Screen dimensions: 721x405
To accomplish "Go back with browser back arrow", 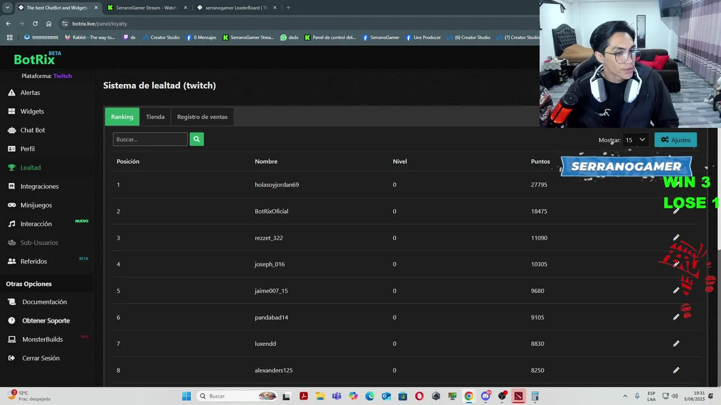I will click(x=8, y=24).
